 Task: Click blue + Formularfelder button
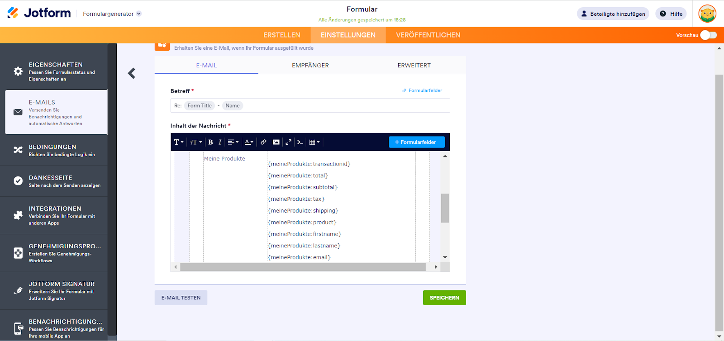tap(417, 142)
